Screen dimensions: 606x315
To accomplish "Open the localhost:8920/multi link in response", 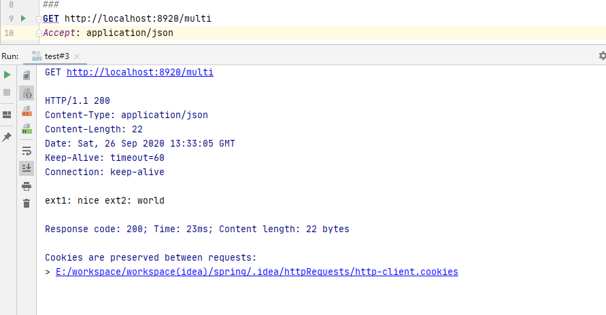I will [x=139, y=72].
